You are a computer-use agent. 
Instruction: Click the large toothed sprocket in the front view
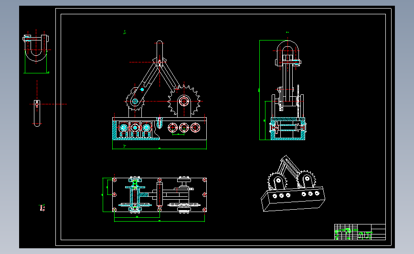coord(184,101)
